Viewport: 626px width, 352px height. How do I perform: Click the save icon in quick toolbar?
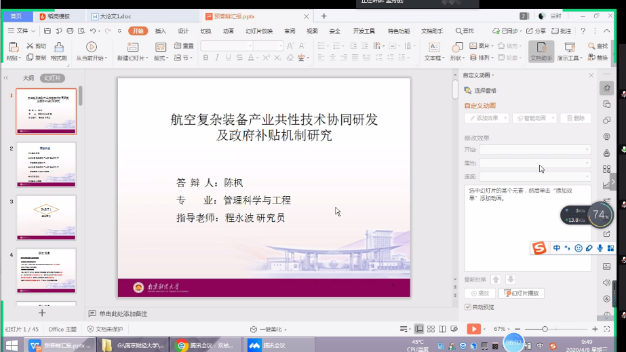coord(47,31)
